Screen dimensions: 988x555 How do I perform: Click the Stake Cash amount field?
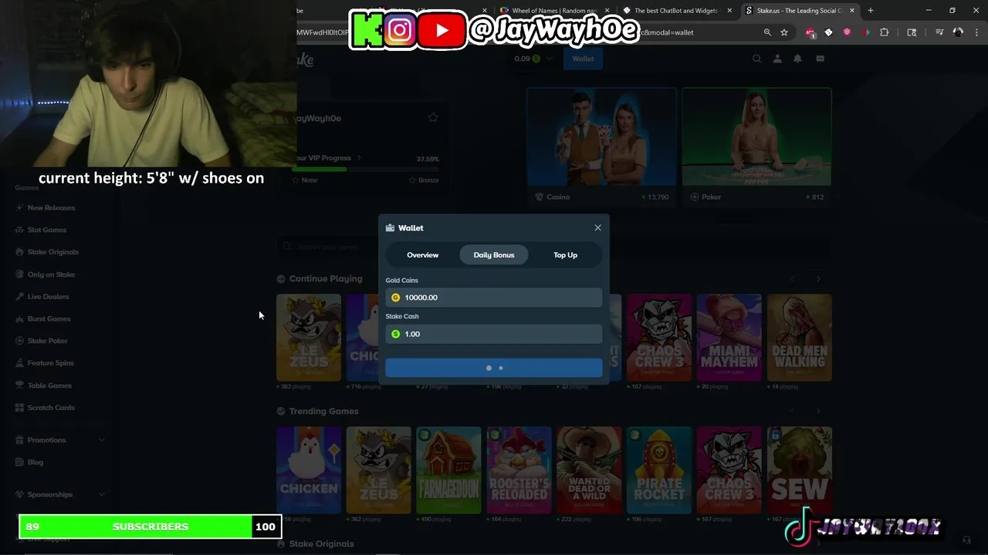(x=494, y=334)
